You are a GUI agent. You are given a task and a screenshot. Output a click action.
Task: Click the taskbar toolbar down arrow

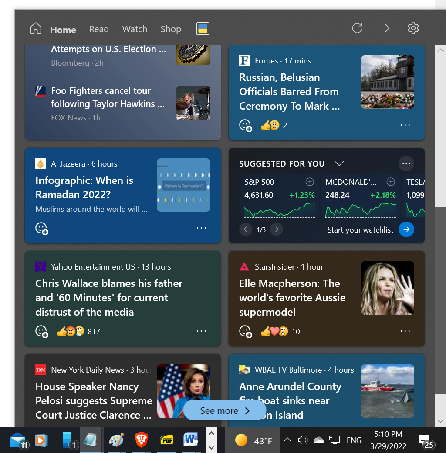(x=211, y=447)
